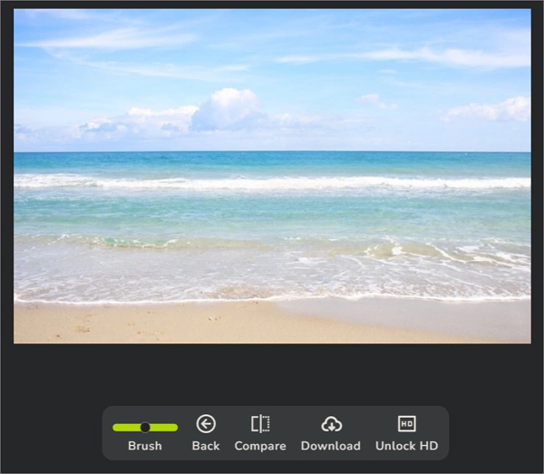
Task: Click the Compare split-view icon
Action: point(260,424)
